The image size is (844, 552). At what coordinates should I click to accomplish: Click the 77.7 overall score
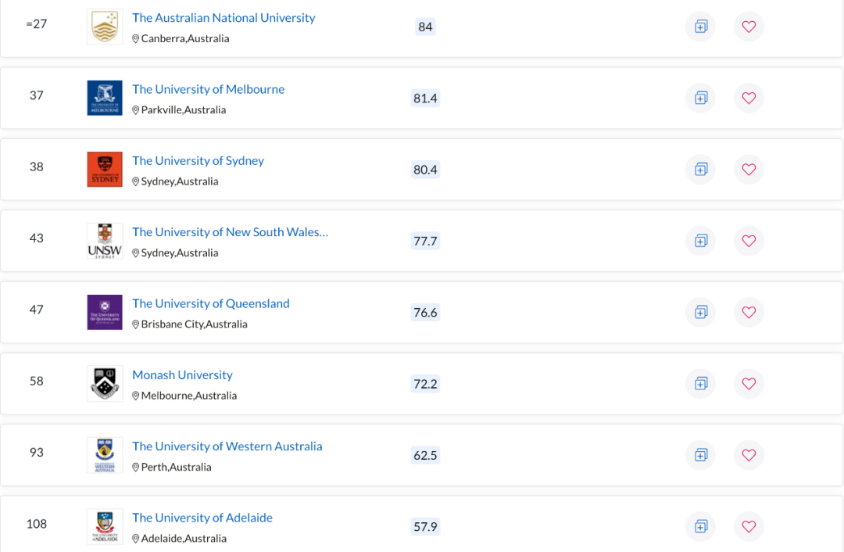point(425,241)
